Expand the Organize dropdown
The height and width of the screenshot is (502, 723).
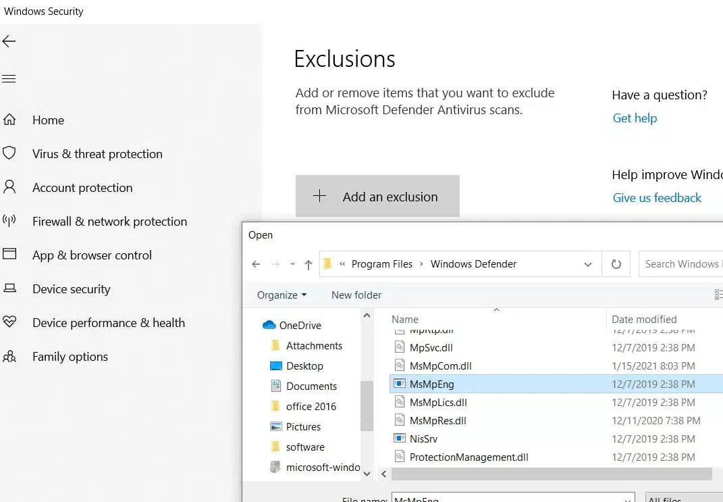[x=281, y=295]
